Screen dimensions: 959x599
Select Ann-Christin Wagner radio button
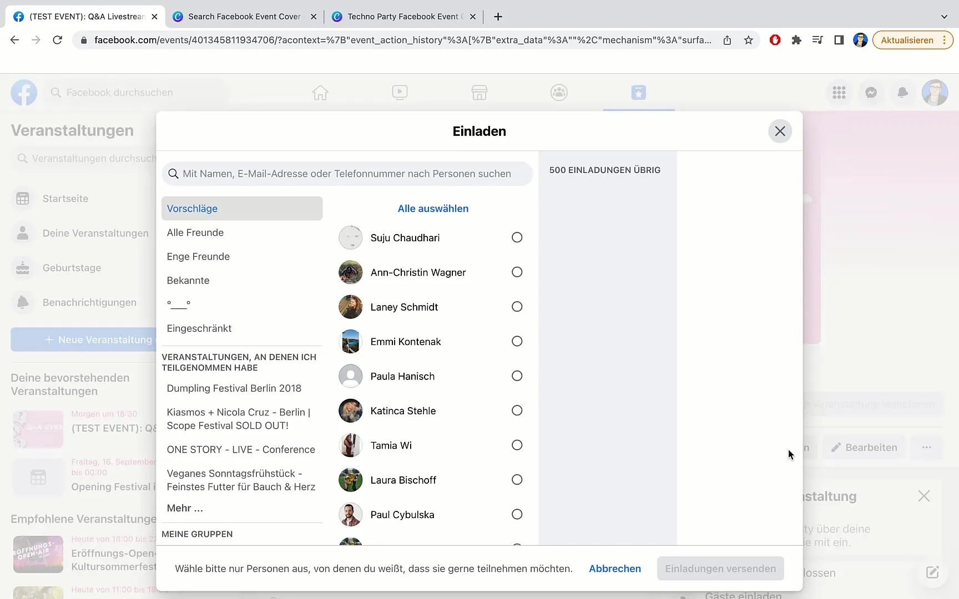517,272
